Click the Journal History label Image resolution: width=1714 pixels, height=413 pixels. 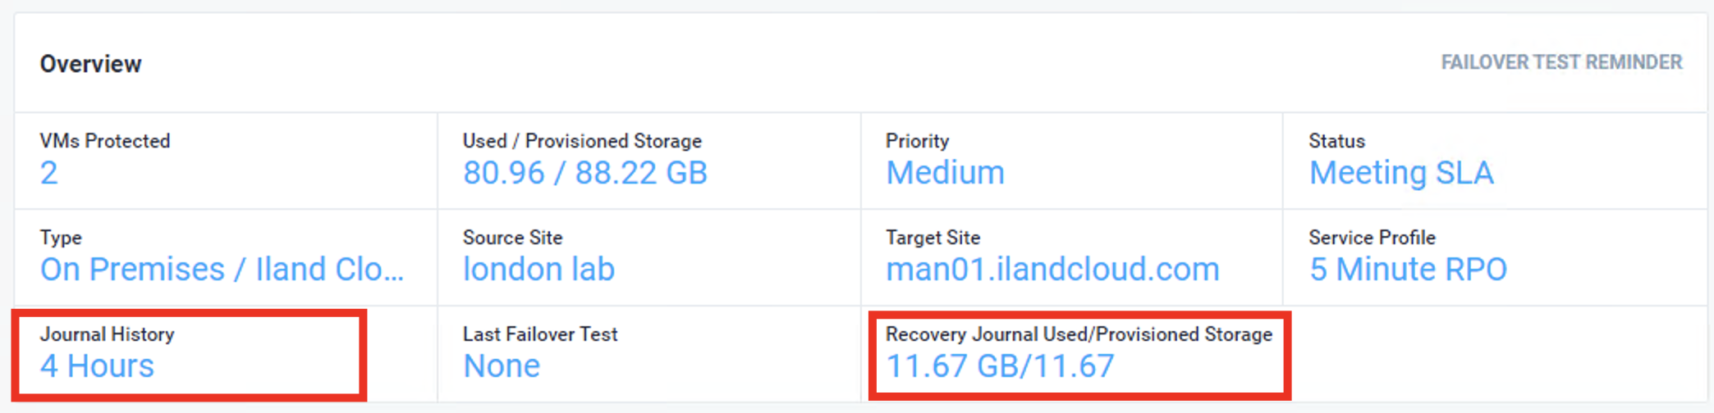(x=107, y=334)
